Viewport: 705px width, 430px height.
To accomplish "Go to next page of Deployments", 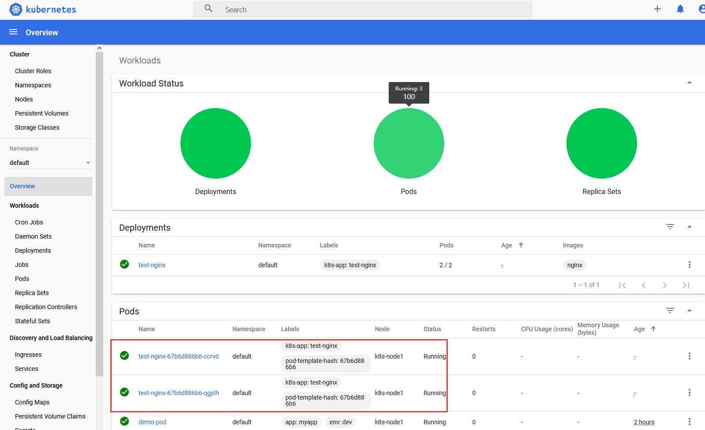I will pyautogui.click(x=665, y=285).
